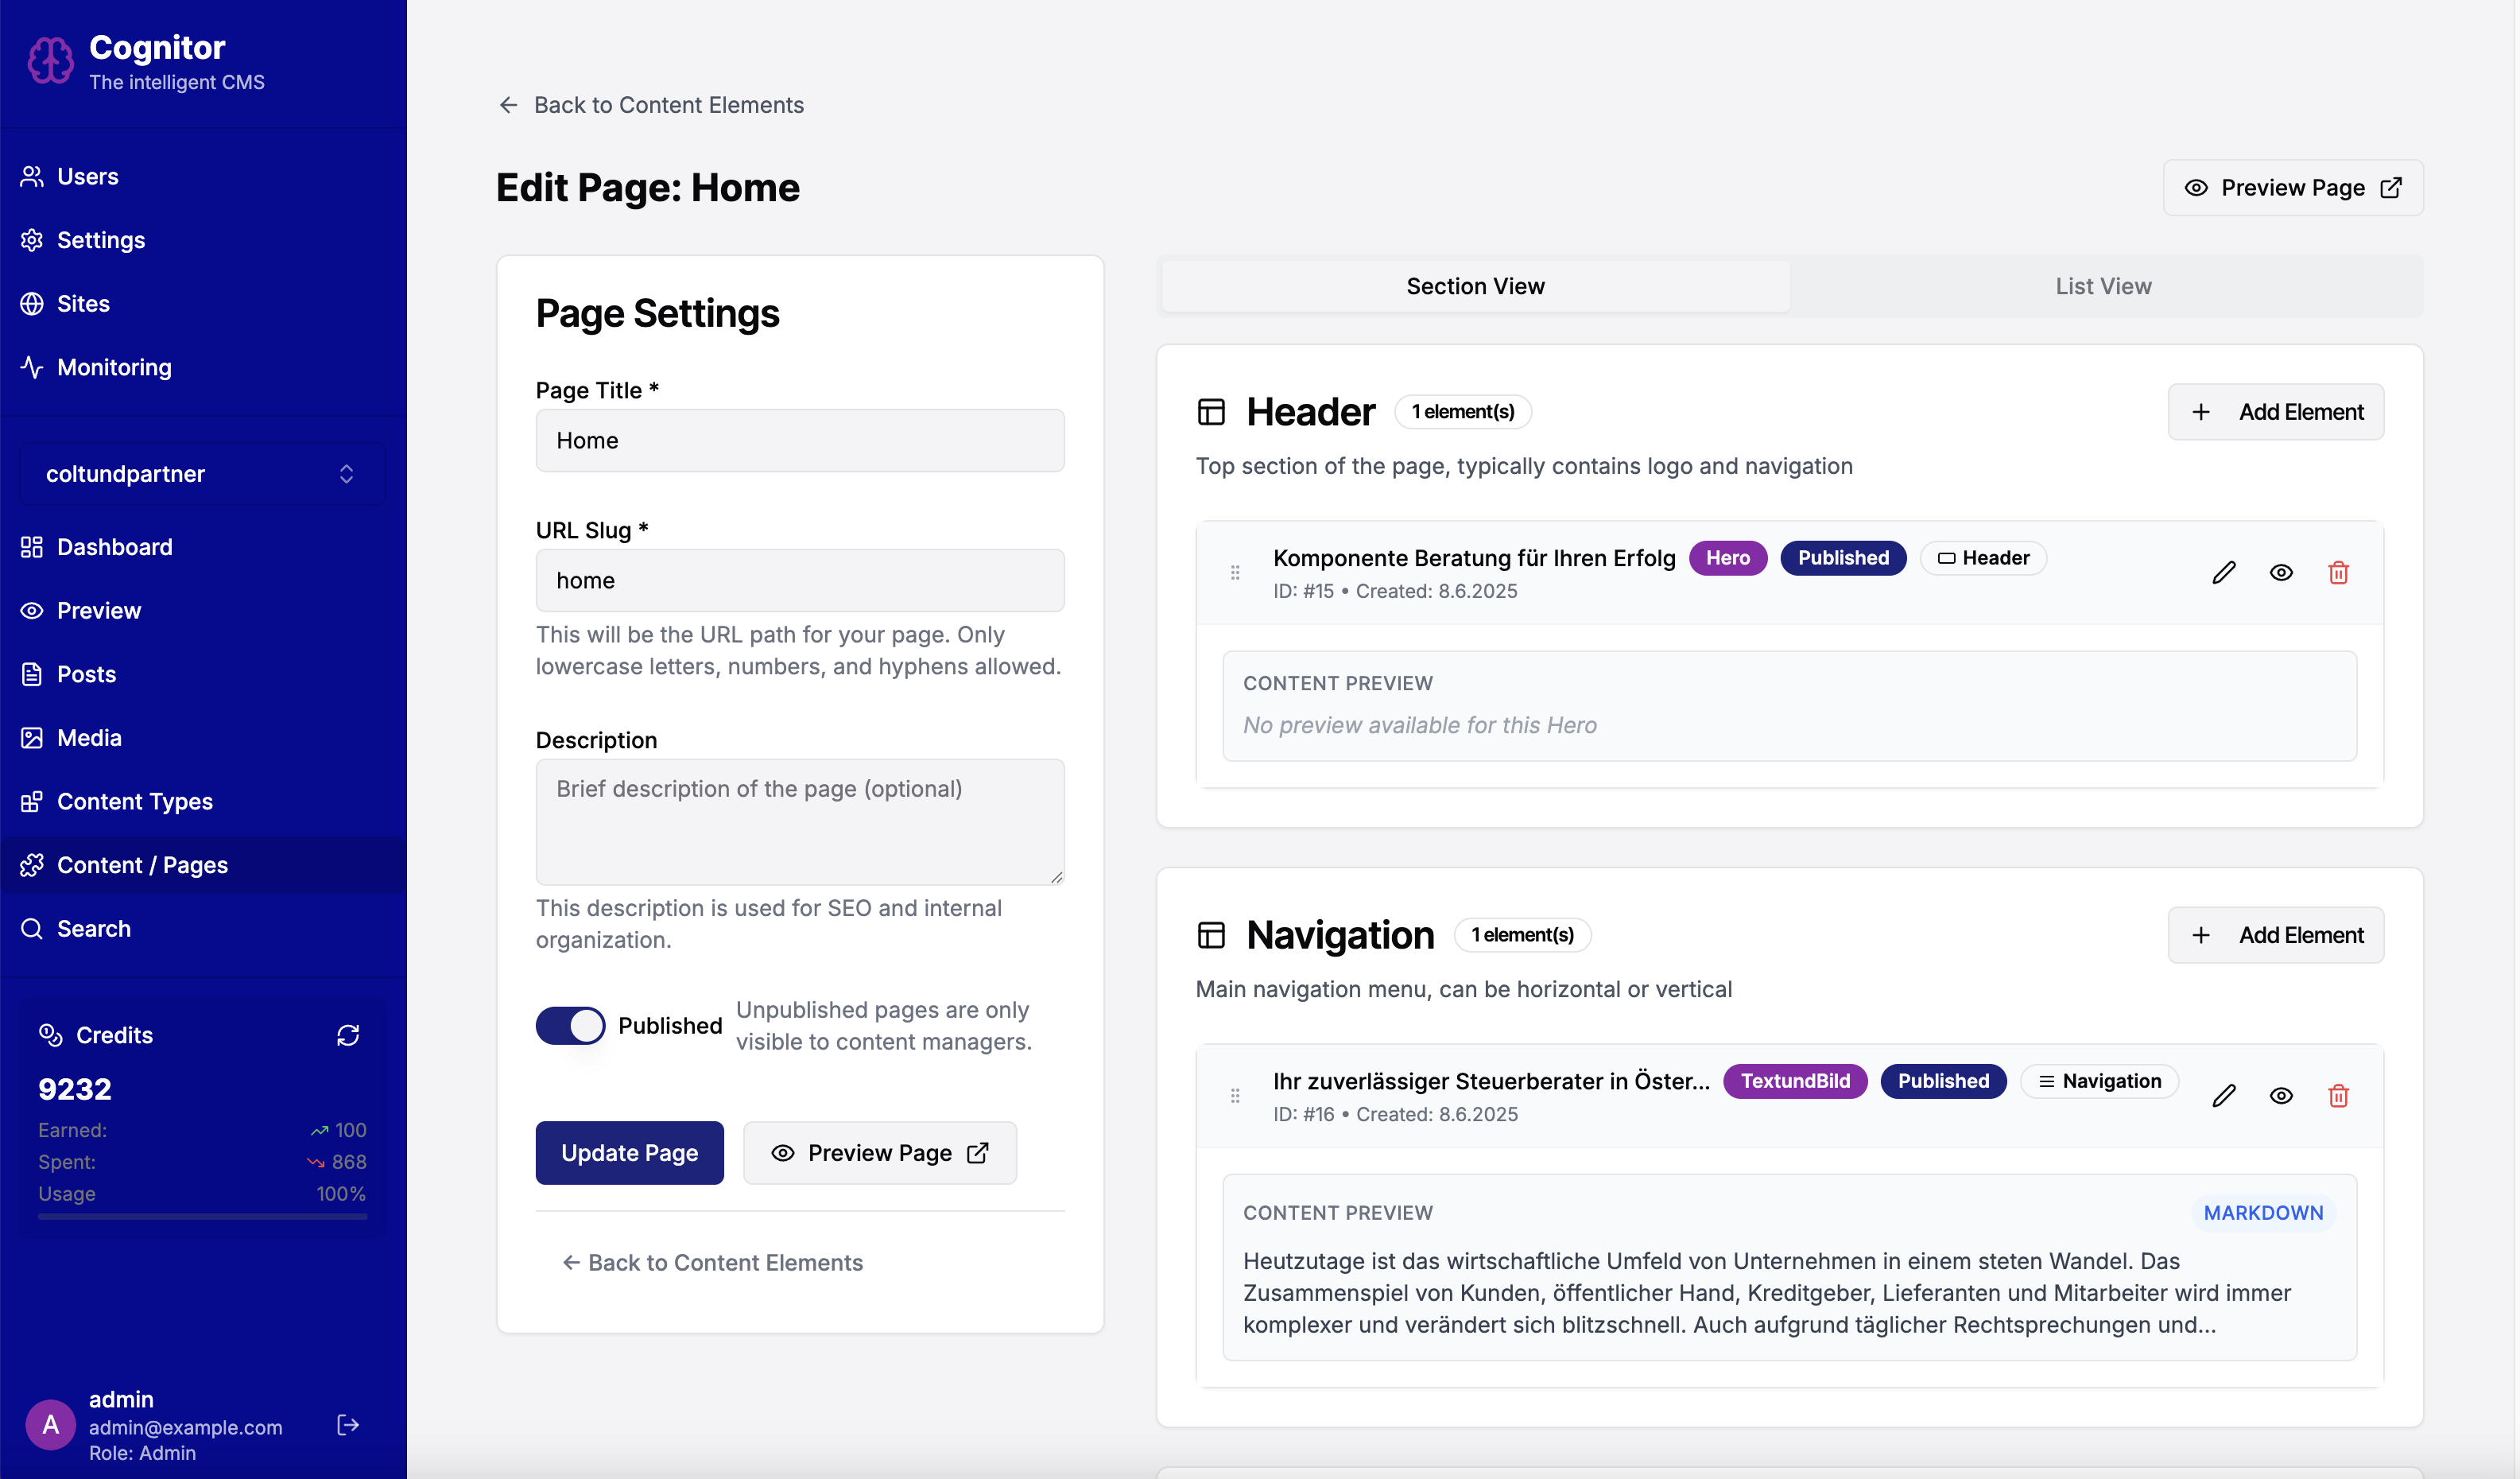The height and width of the screenshot is (1479, 2520).
Task: Delete the Navigation element via trash icon
Action: click(x=2338, y=1096)
